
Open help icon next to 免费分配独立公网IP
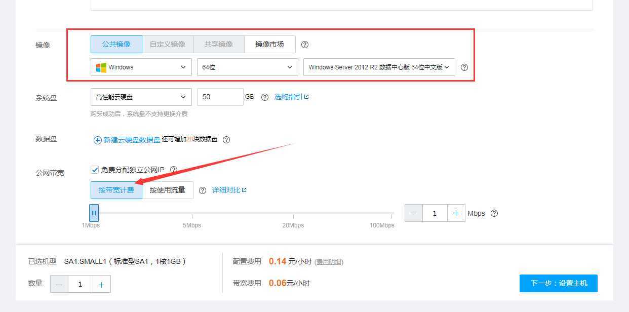pyautogui.click(x=174, y=170)
